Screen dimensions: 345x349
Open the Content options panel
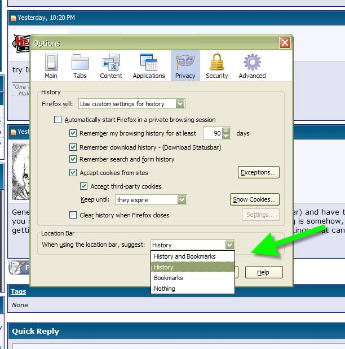pos(111,66)
